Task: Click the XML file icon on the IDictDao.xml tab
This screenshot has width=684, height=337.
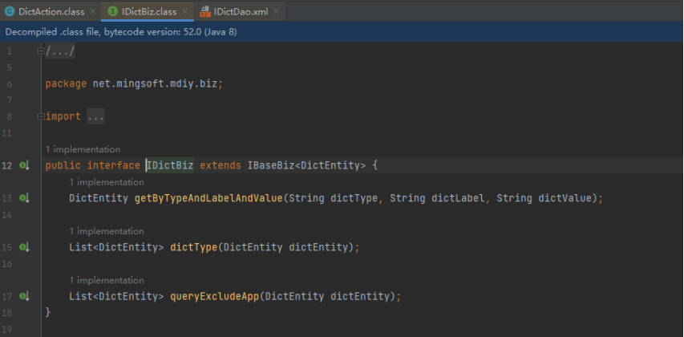Action: (x=205, y=12)
